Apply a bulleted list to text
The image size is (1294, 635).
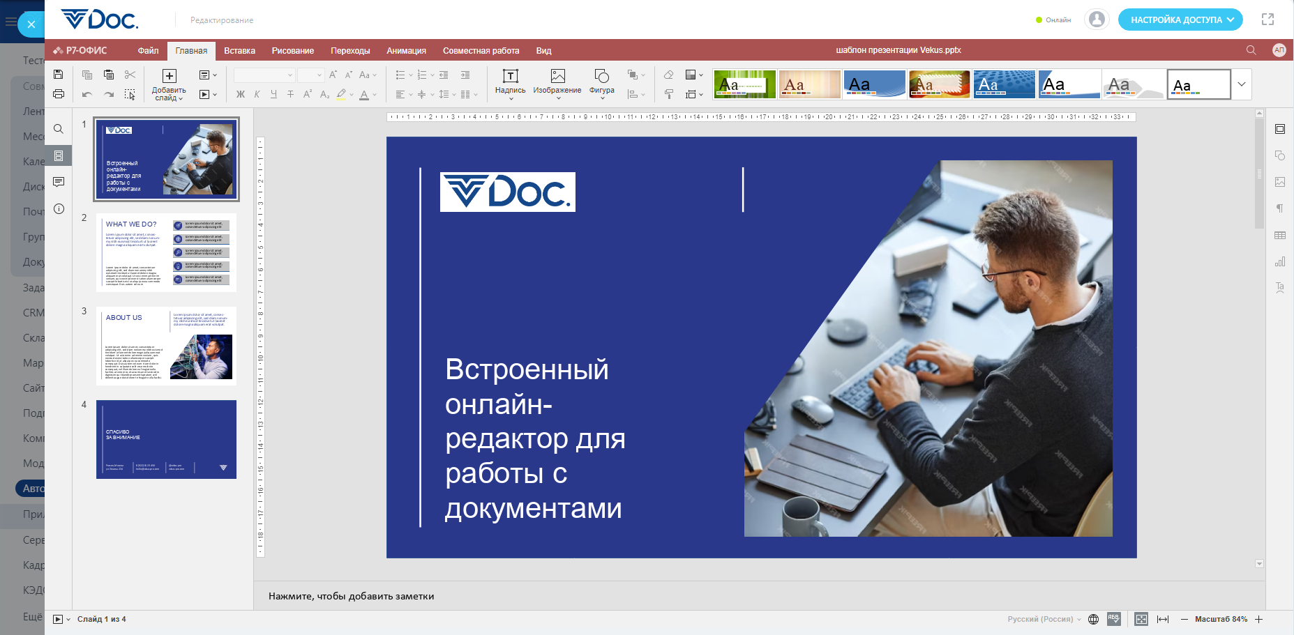[x=400, y=75]
